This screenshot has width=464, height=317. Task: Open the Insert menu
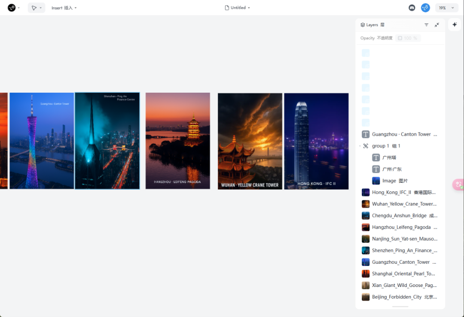point(64,8)
